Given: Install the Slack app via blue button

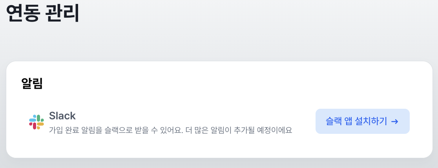Looking at the screenshot, I should tap(363, 121).
